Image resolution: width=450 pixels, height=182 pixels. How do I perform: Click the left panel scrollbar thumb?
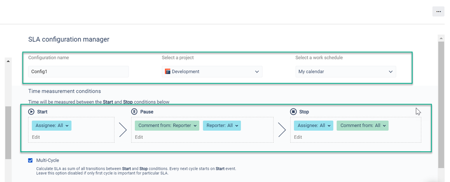click(x=8, y=132)
